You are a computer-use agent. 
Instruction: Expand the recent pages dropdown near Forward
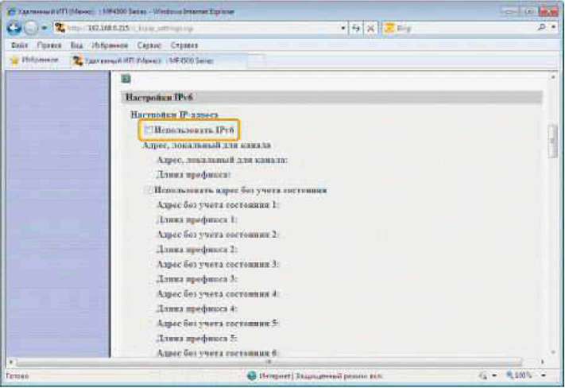[x=45, y=28]
